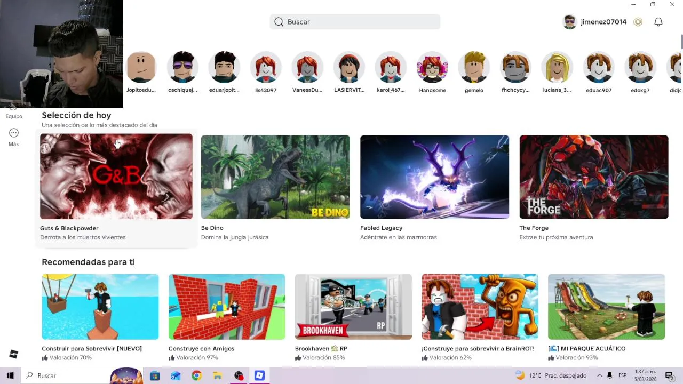
Task: Open friend edokg7 avatar
Action: (x=640, y=67)
